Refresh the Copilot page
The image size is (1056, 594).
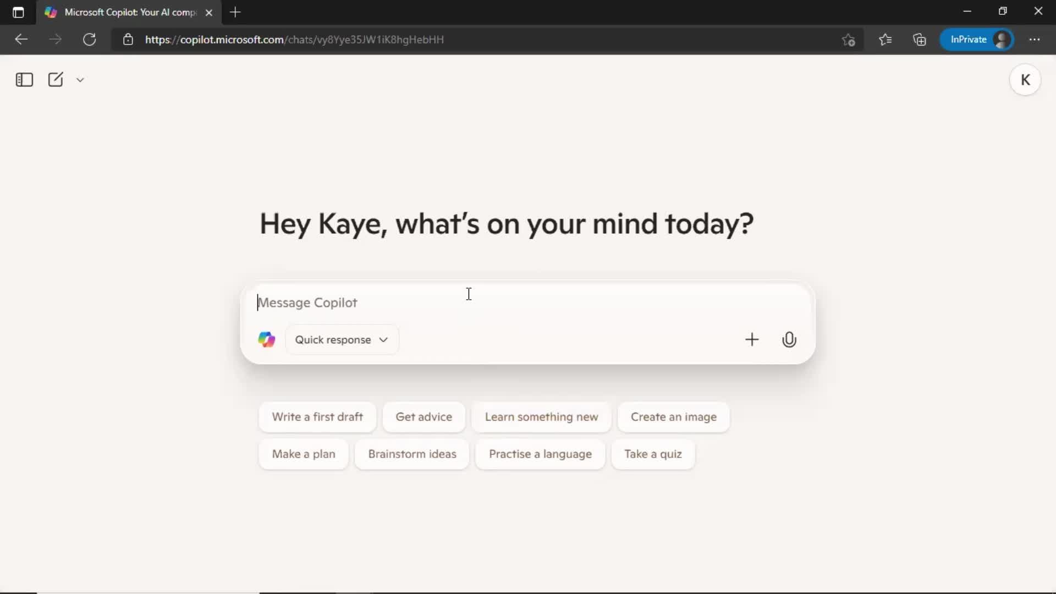90,40
